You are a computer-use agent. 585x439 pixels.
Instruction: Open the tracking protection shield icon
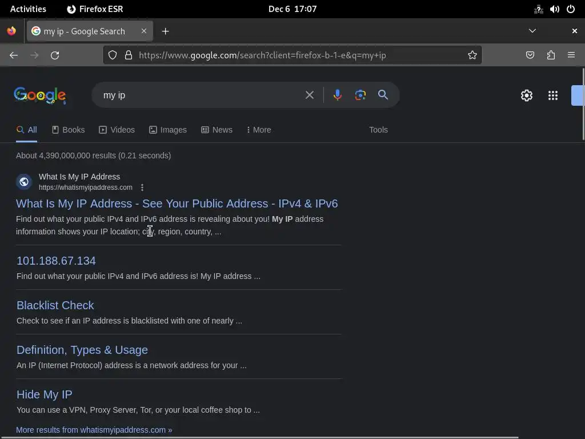coord(113,55)
